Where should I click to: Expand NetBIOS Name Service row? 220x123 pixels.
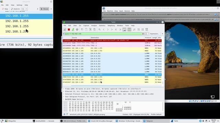pos(63,99)
